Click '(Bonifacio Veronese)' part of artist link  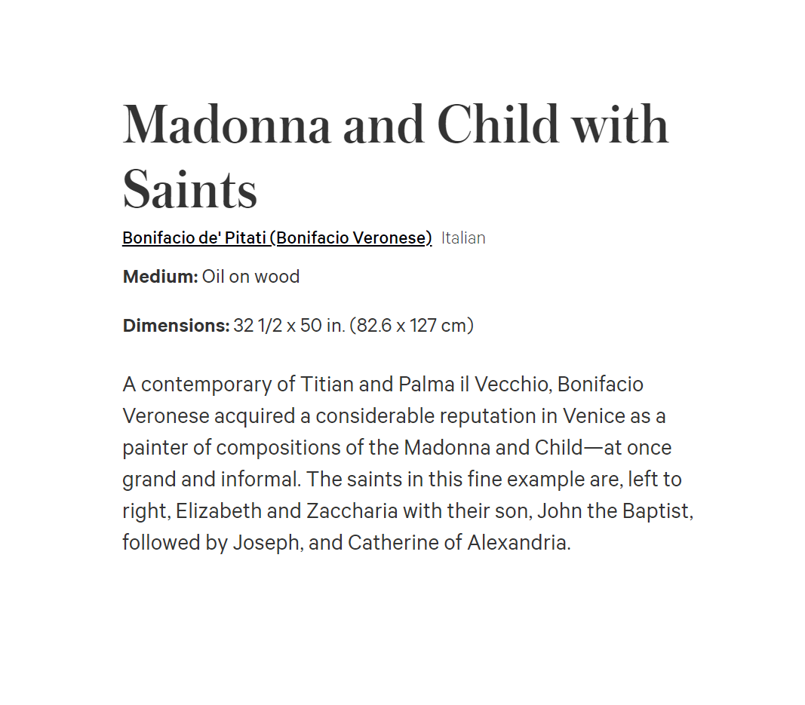click(x=351, y=238)
